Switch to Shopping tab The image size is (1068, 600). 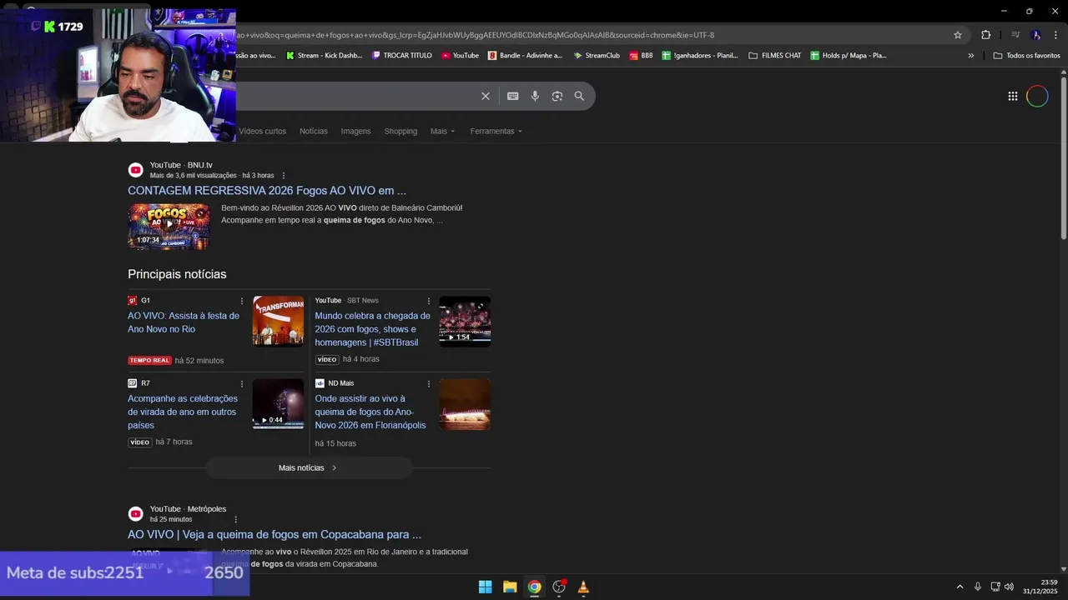[x=400, y=131]
